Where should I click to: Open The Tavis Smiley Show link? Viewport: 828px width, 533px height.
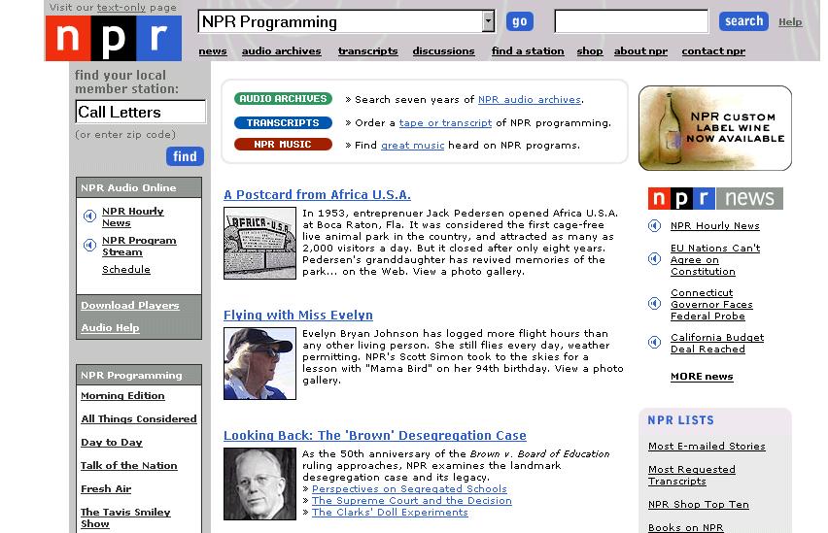pos(125,517)
